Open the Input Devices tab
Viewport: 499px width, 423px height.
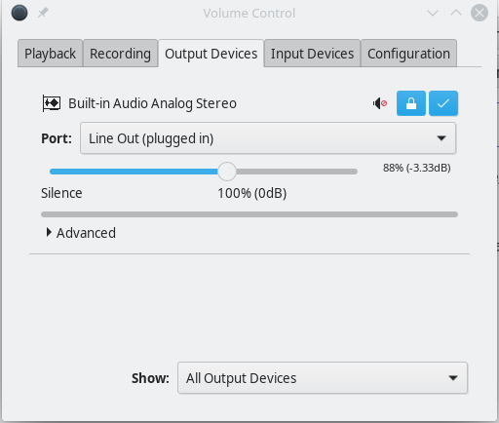pos(312,54)
